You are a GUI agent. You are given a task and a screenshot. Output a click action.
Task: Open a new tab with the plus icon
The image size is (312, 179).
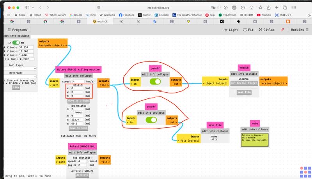tap(277, 7)
